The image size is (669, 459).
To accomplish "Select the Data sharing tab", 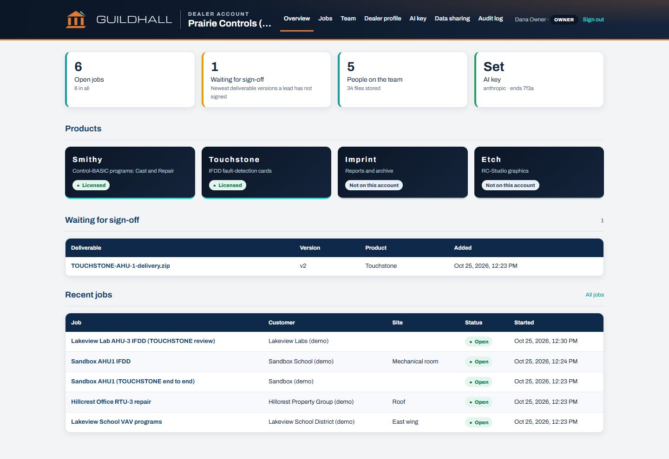I will point(452,19).
